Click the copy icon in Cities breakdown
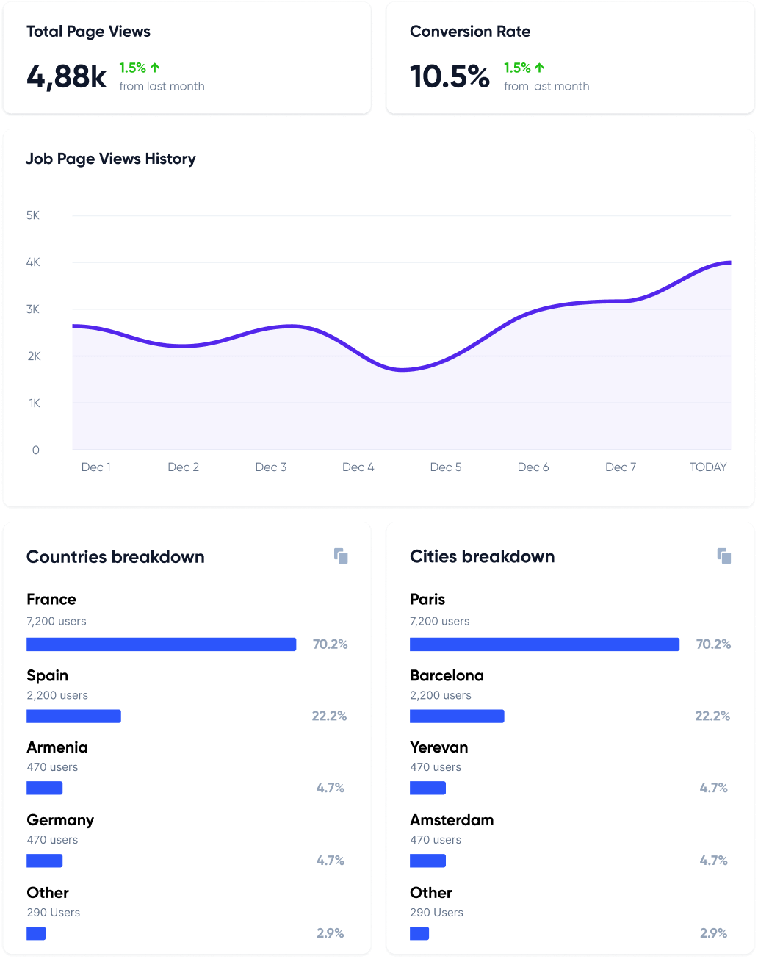 (724, 556)
